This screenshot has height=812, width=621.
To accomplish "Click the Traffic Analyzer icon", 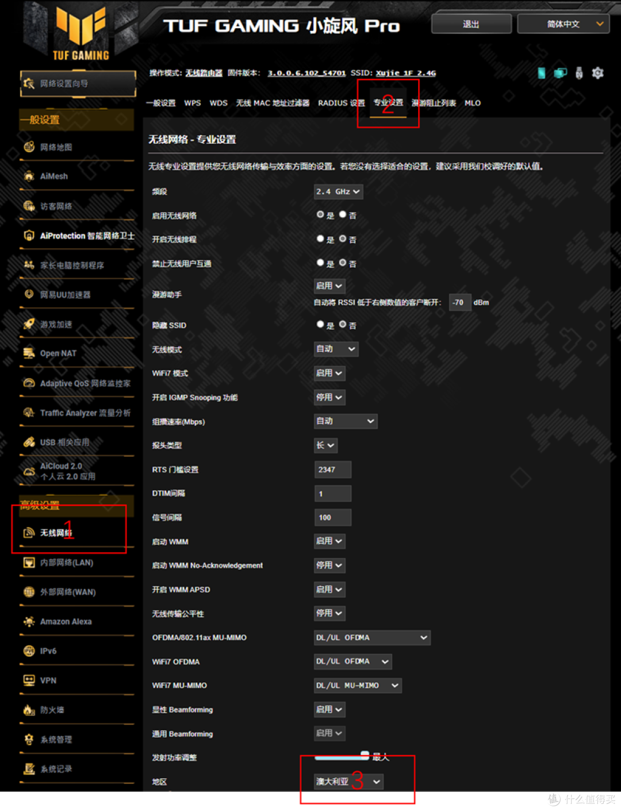I will pyautogui.click(x=29, y=413).
